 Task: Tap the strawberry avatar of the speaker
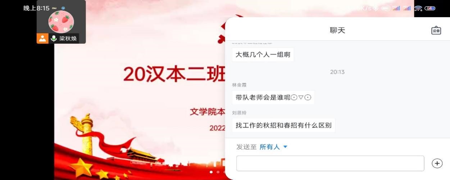[x=61, y=22]
